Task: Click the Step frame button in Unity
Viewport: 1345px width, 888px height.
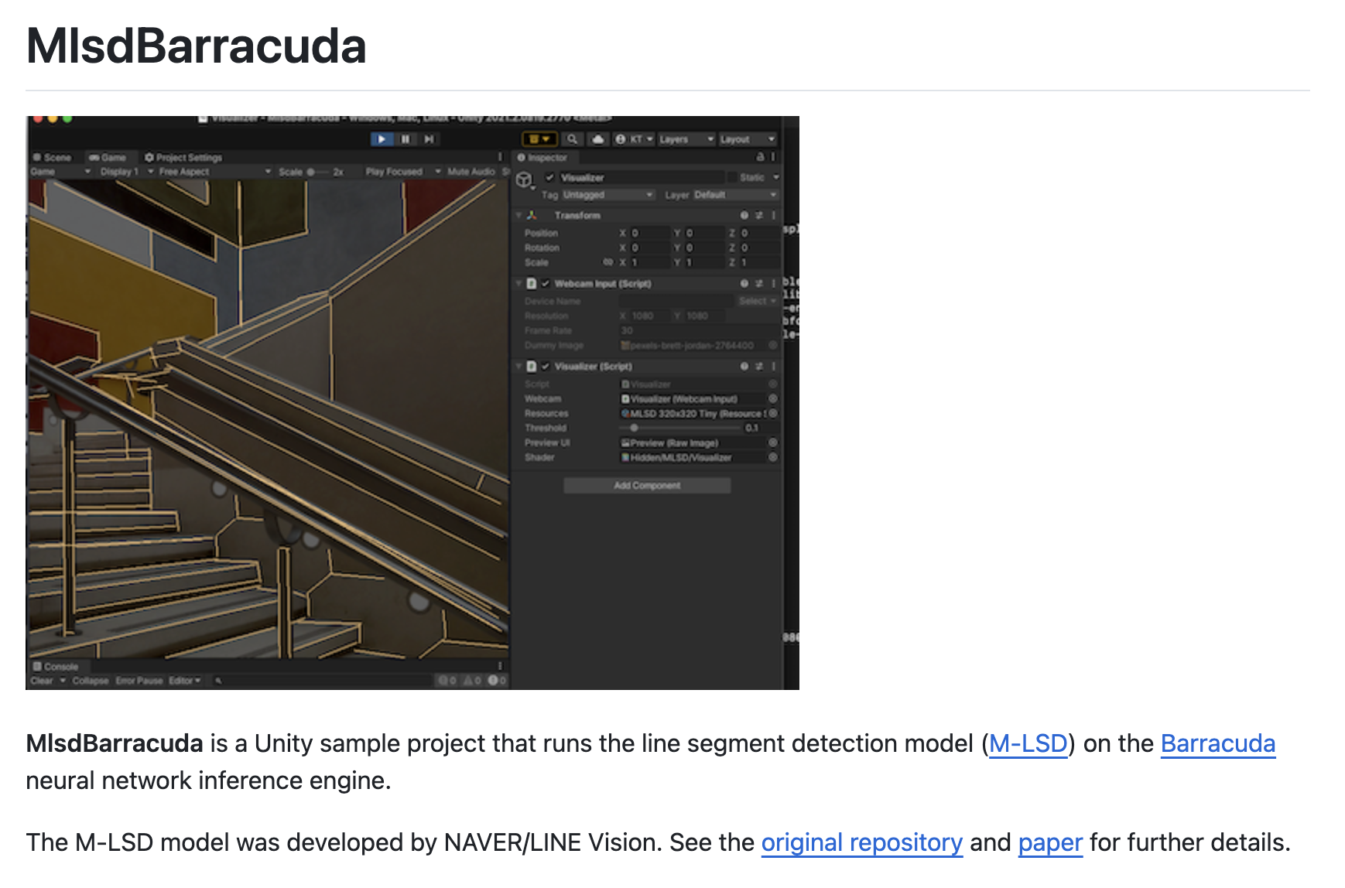Action: click(x=428, y=139)
